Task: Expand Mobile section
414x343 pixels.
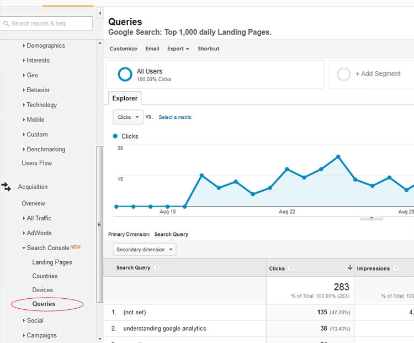Action: (34, 120)
